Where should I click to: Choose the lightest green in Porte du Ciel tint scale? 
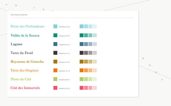[95, 79]
